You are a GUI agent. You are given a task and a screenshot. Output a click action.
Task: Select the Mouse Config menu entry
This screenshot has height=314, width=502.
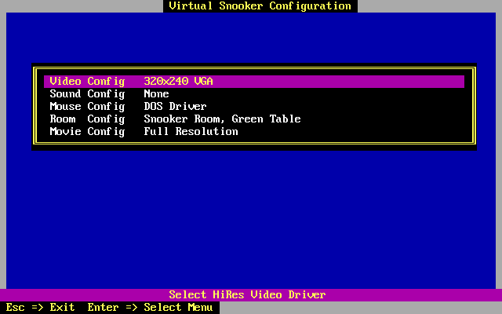pyautogui.click(x=87, y=107)
